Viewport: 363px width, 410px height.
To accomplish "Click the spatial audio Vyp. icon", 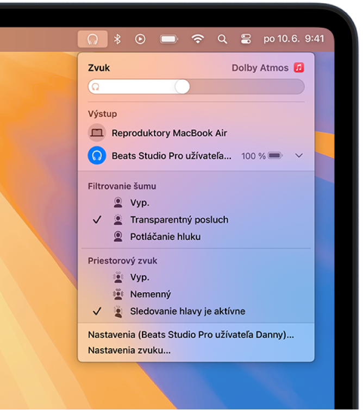I will (x=118, y=277).
